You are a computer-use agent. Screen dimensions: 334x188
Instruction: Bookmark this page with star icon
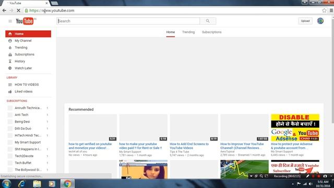[324, 10]
